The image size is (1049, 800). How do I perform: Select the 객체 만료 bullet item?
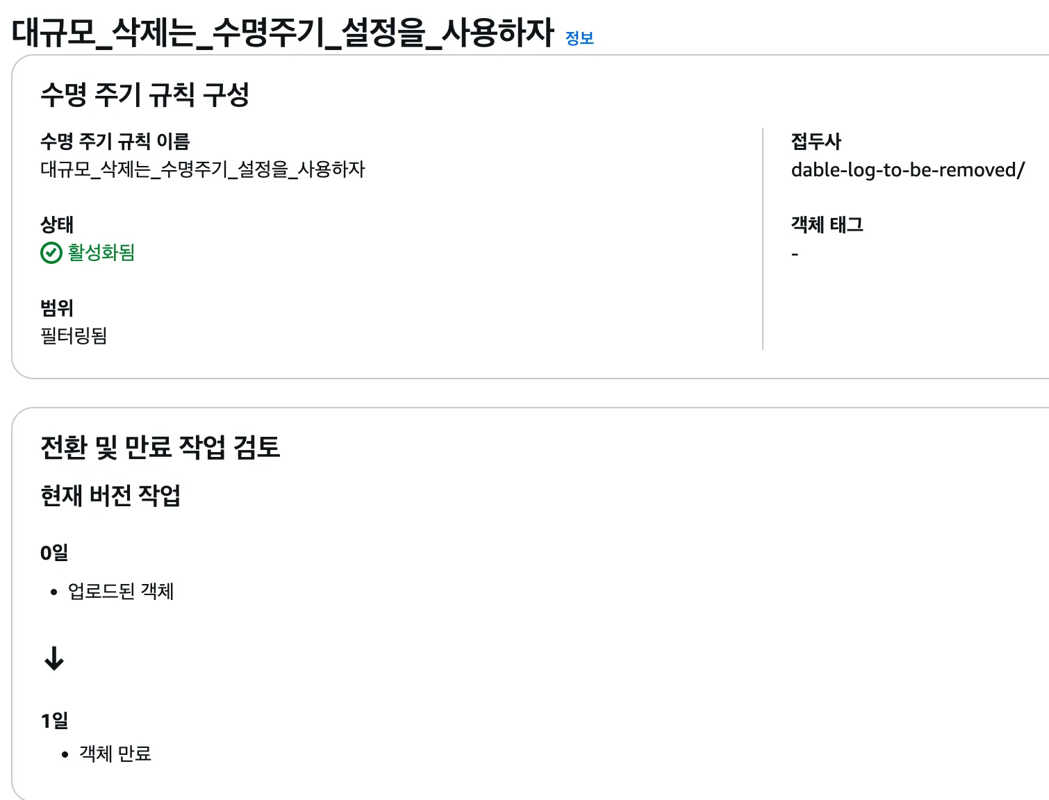pos(115,753)
